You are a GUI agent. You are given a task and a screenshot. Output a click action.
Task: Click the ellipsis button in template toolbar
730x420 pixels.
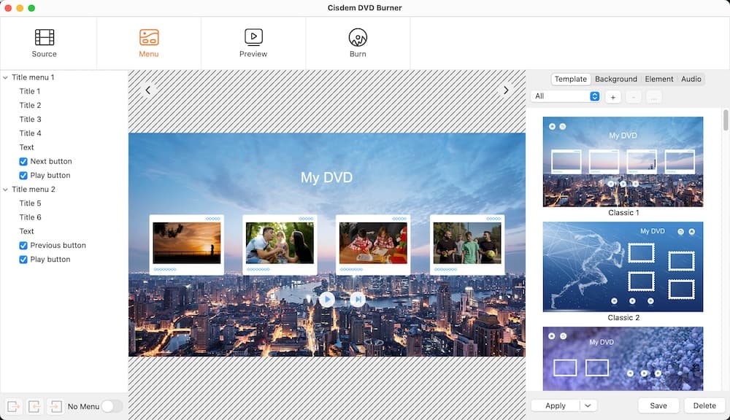[653, 97]
